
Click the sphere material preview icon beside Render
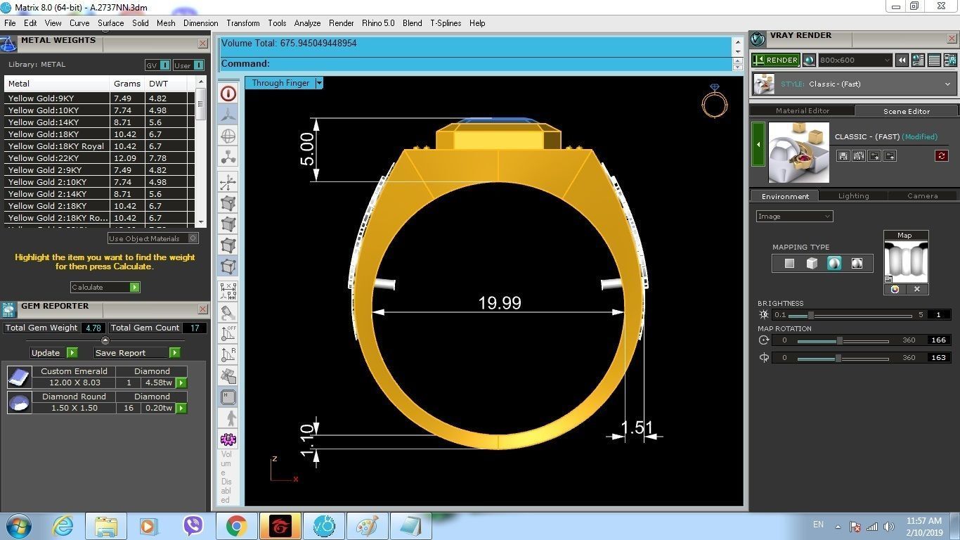809,60
